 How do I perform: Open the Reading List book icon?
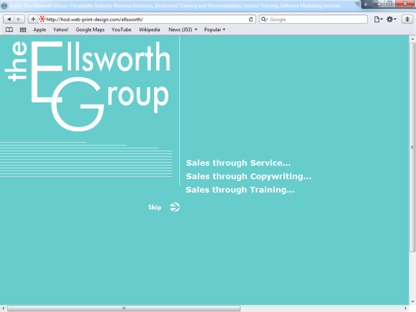click(9, 30)
